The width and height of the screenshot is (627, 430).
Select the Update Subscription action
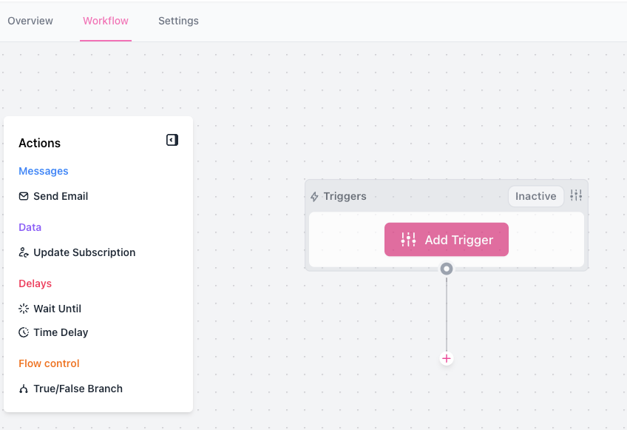84,252
